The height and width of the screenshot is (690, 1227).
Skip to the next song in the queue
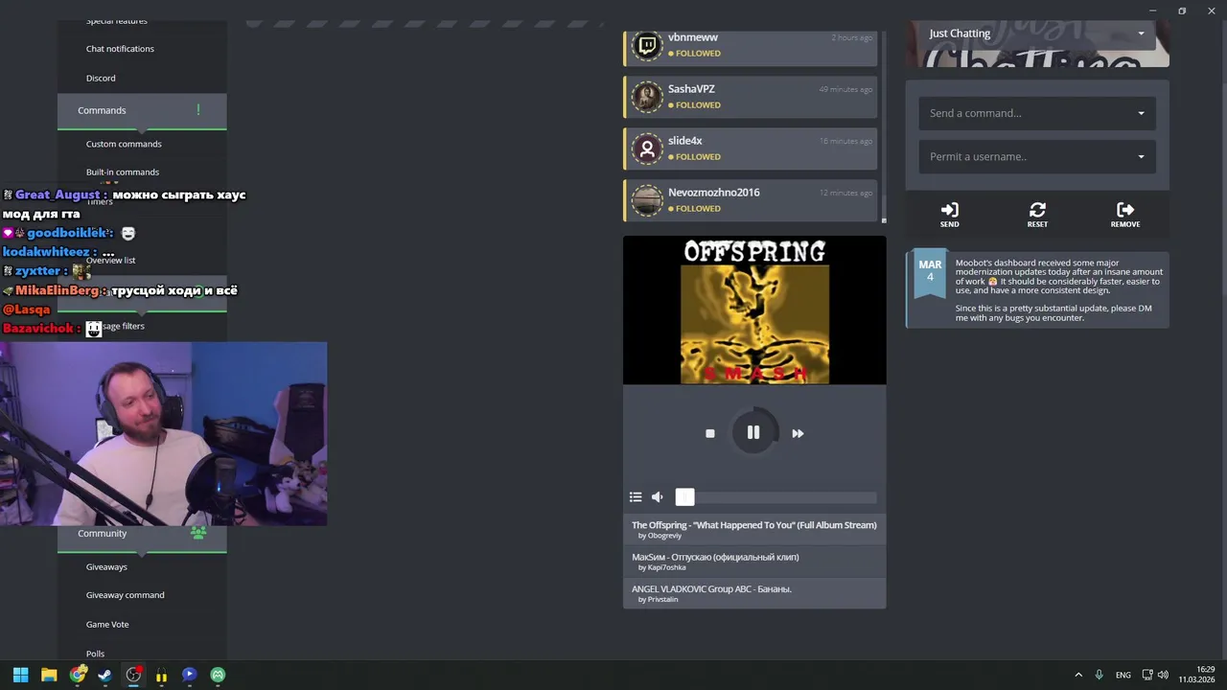pos(798,433)
